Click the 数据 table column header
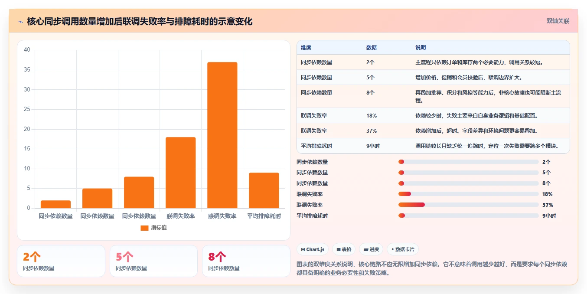The height and width of the screenshot is (294, 587). 372,48
